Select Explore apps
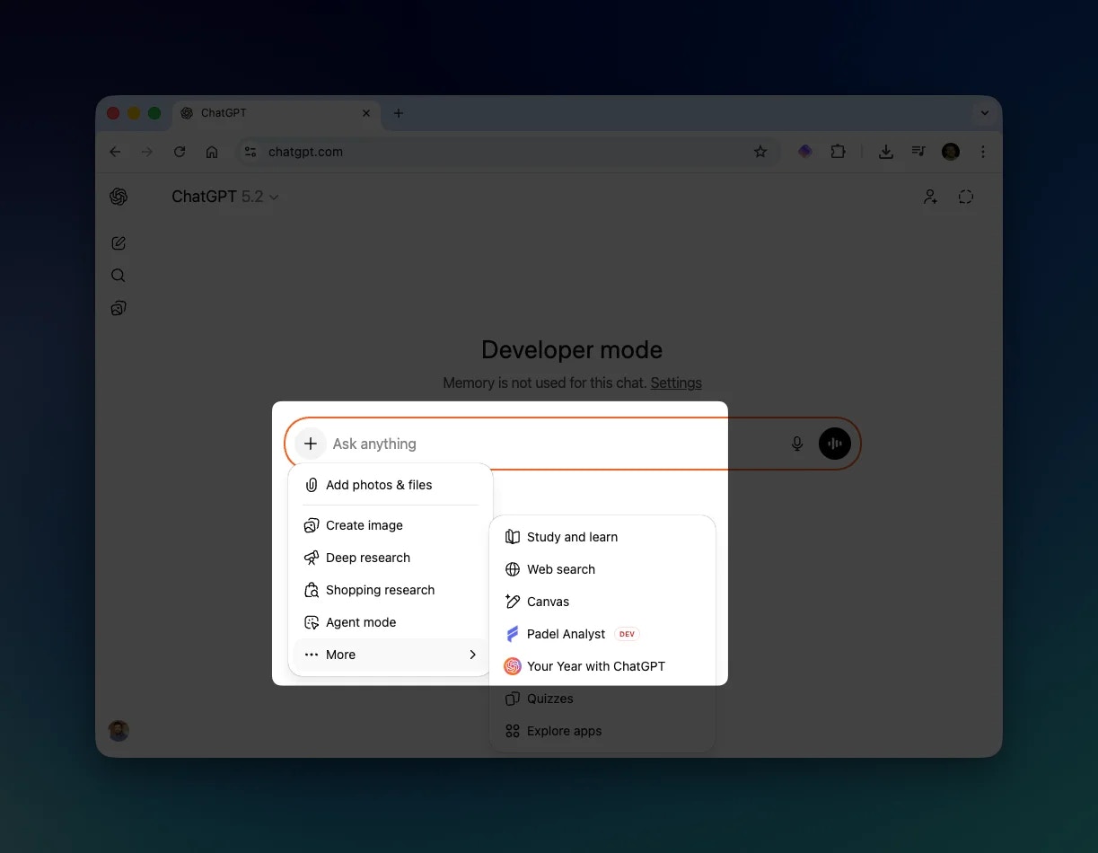The image size is (1098, 853). click(x=602, y=731)
